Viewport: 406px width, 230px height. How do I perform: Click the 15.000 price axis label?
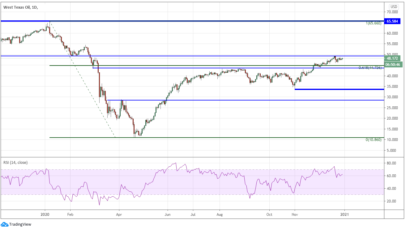(x=392, y=129)
